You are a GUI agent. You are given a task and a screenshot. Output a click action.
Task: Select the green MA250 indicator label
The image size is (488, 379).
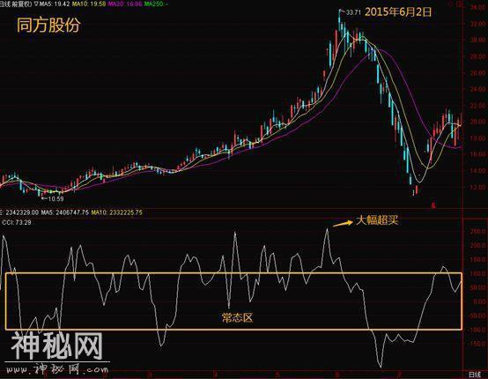pos(156,4)
